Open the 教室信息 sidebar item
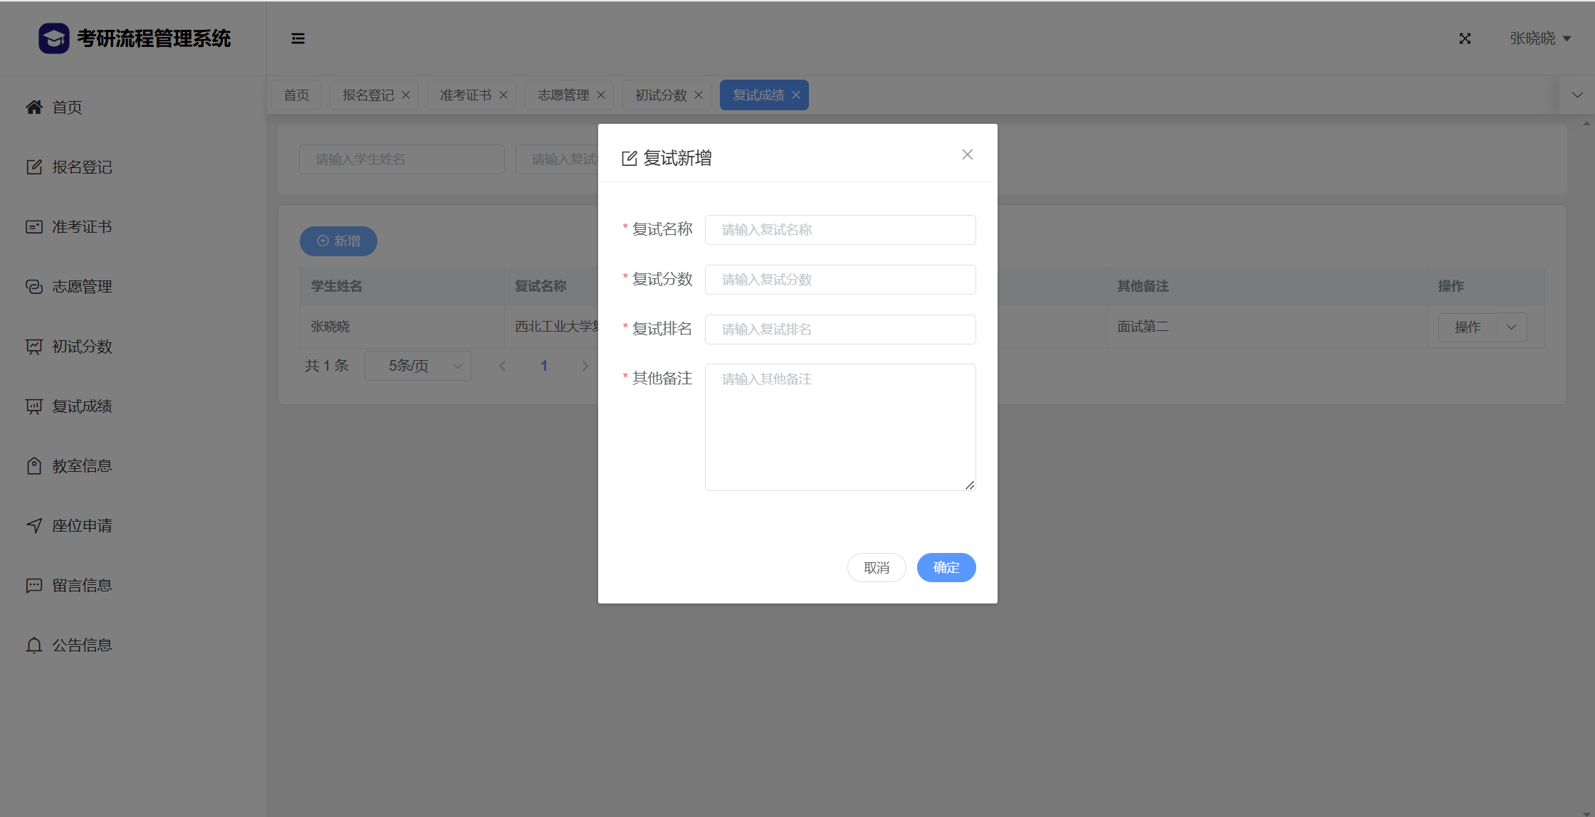This screenshot has width=1595, height=817. [81, 466]
